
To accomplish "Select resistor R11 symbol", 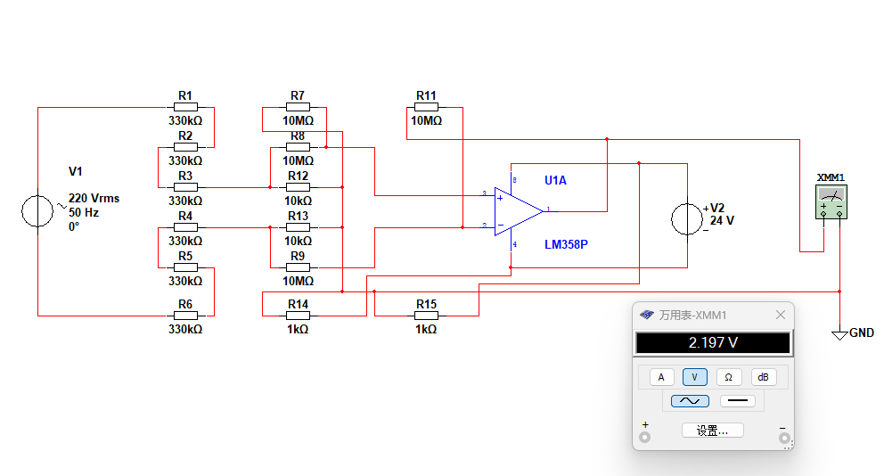I will (426, 107).
